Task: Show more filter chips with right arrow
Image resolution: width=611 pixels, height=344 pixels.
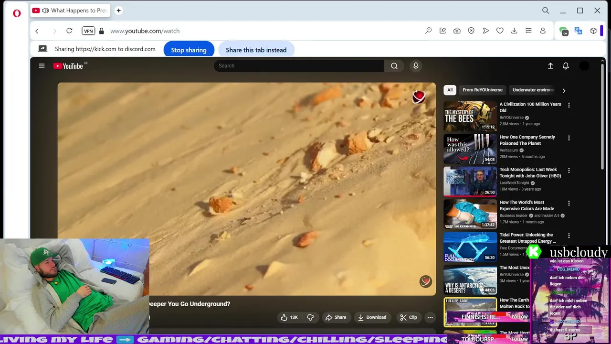Action: coord(564,90)
